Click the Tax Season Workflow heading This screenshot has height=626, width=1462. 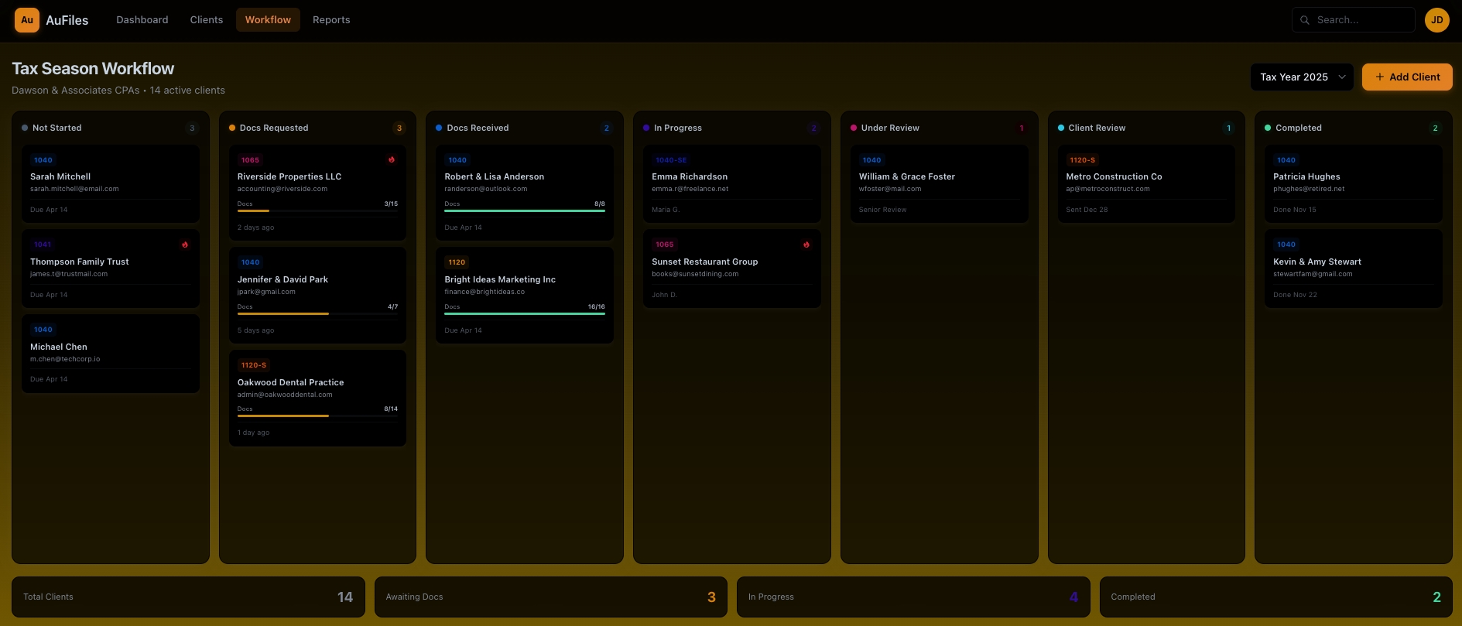[x=93, y=69]
